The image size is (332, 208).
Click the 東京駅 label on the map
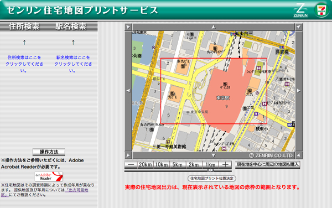point(223,98)
